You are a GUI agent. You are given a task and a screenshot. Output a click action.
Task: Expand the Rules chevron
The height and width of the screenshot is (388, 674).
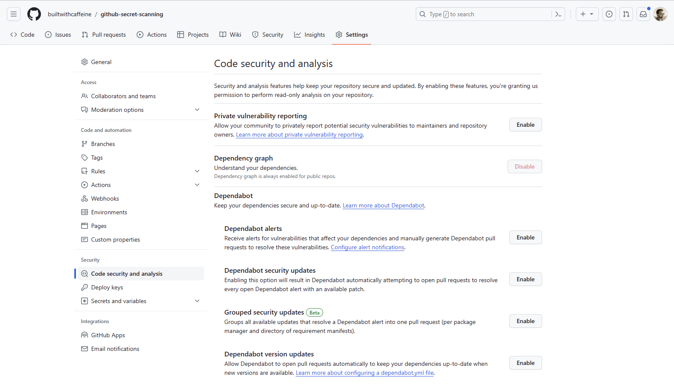(x=197, y=171)
